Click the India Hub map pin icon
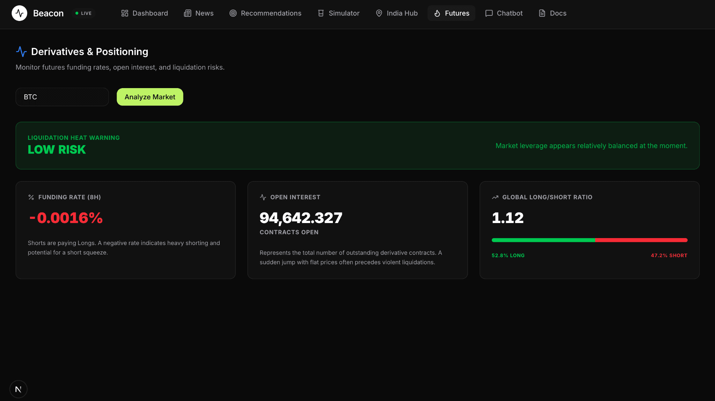 tap(379, 13)
